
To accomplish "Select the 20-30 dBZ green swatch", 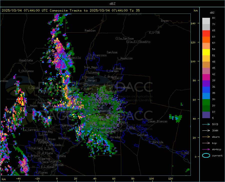I will pos(206,102).
